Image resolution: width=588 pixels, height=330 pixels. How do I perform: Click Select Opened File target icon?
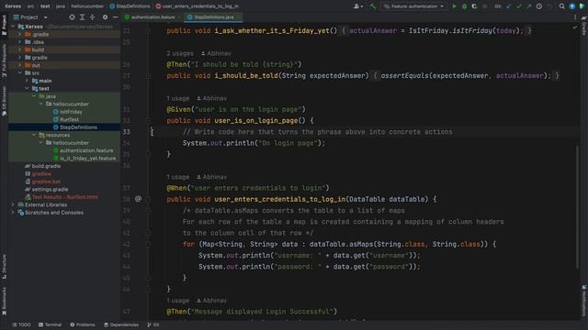[72, 17]
